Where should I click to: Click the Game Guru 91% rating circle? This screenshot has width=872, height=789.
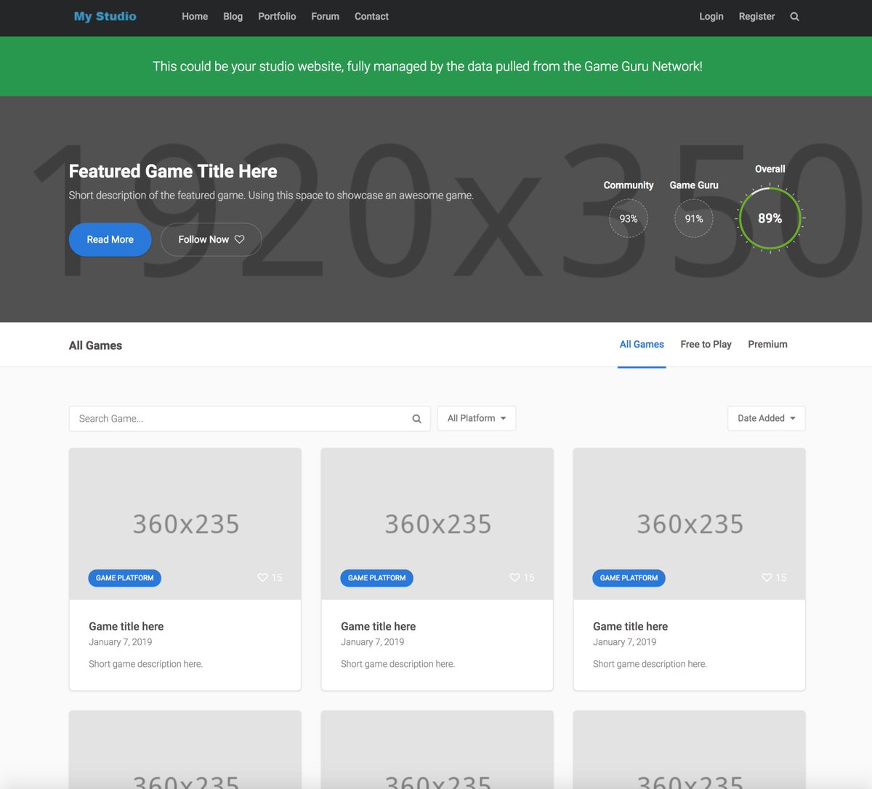point(693,218)
